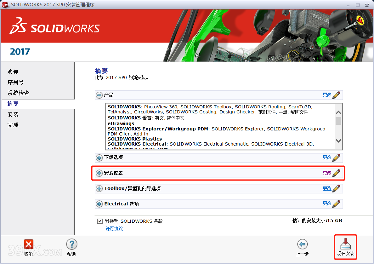The image size is (374, 264).
Task: Collapse the Products (产品) section
Action: (x=99, y=95)
